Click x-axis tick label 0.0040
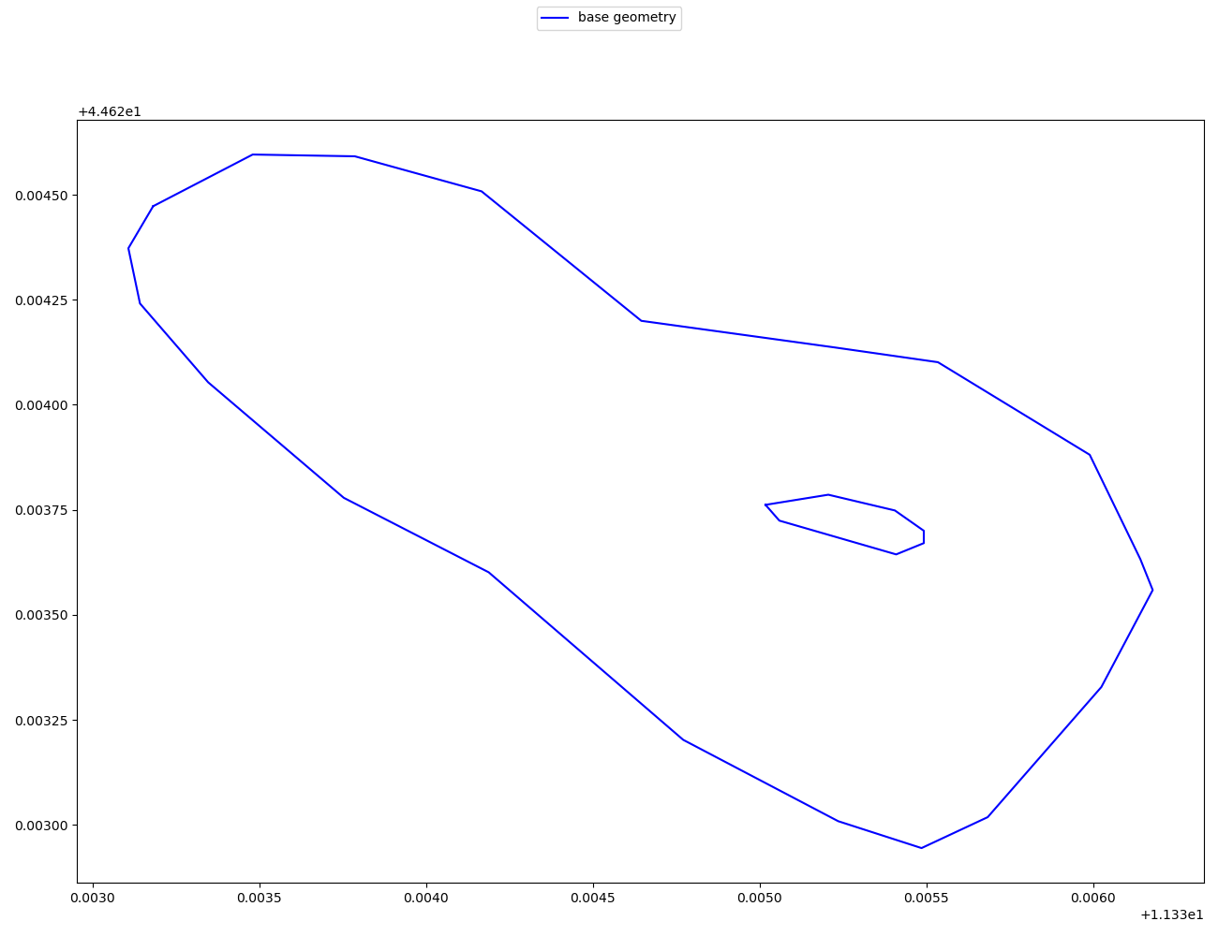Image resolution: width=1218 pixels, height=936 pixels. pos(426,899)
